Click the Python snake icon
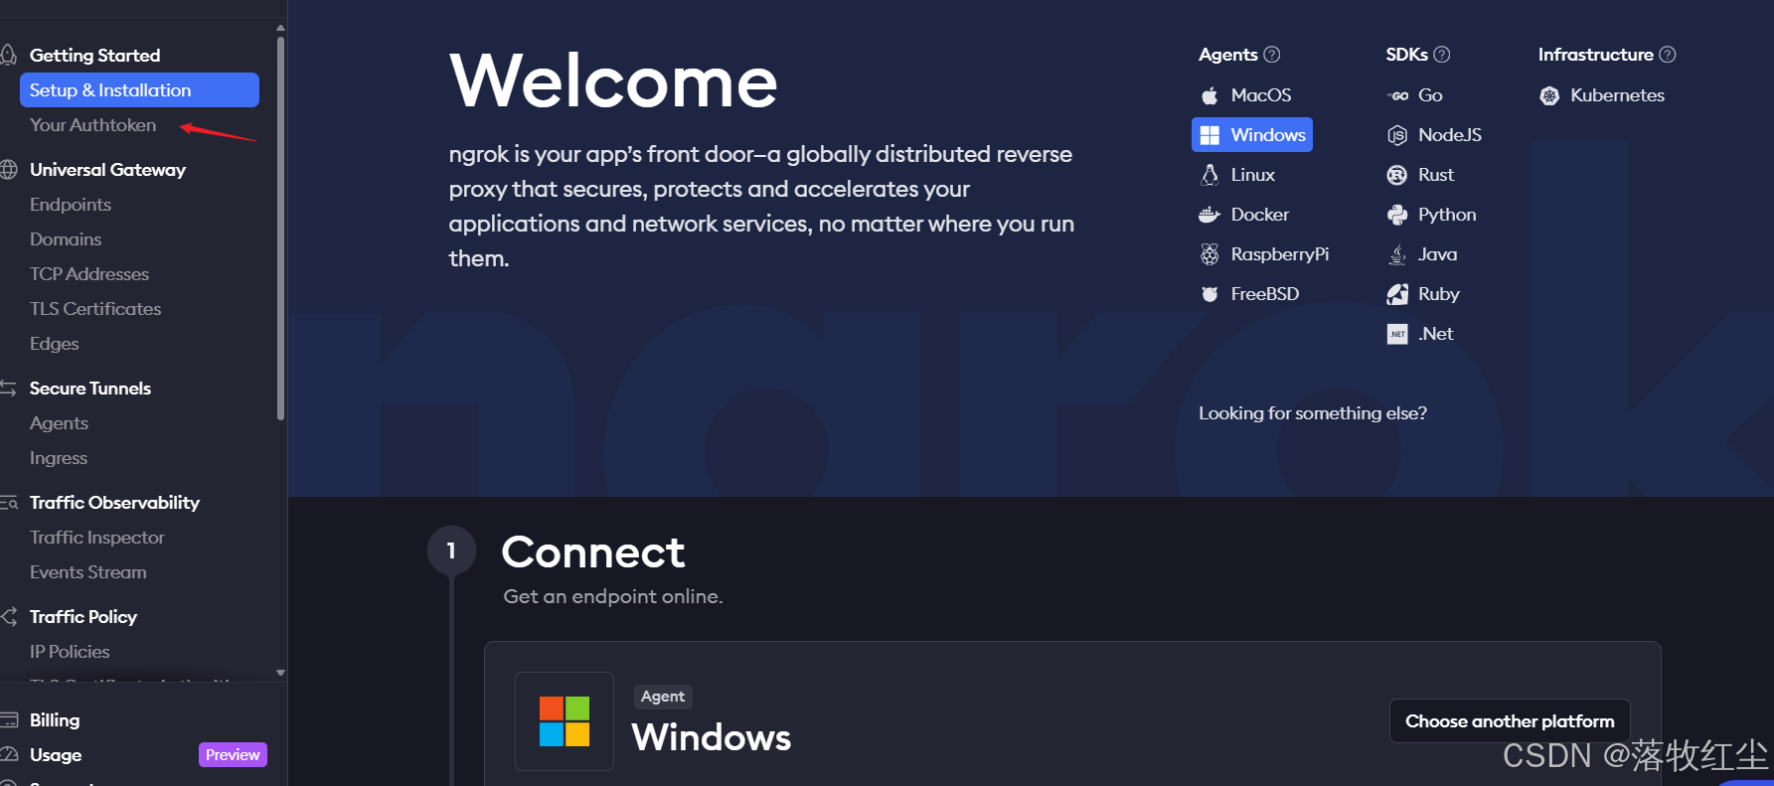Screen dimensions: 1774x786 (x=1397, y=215)
